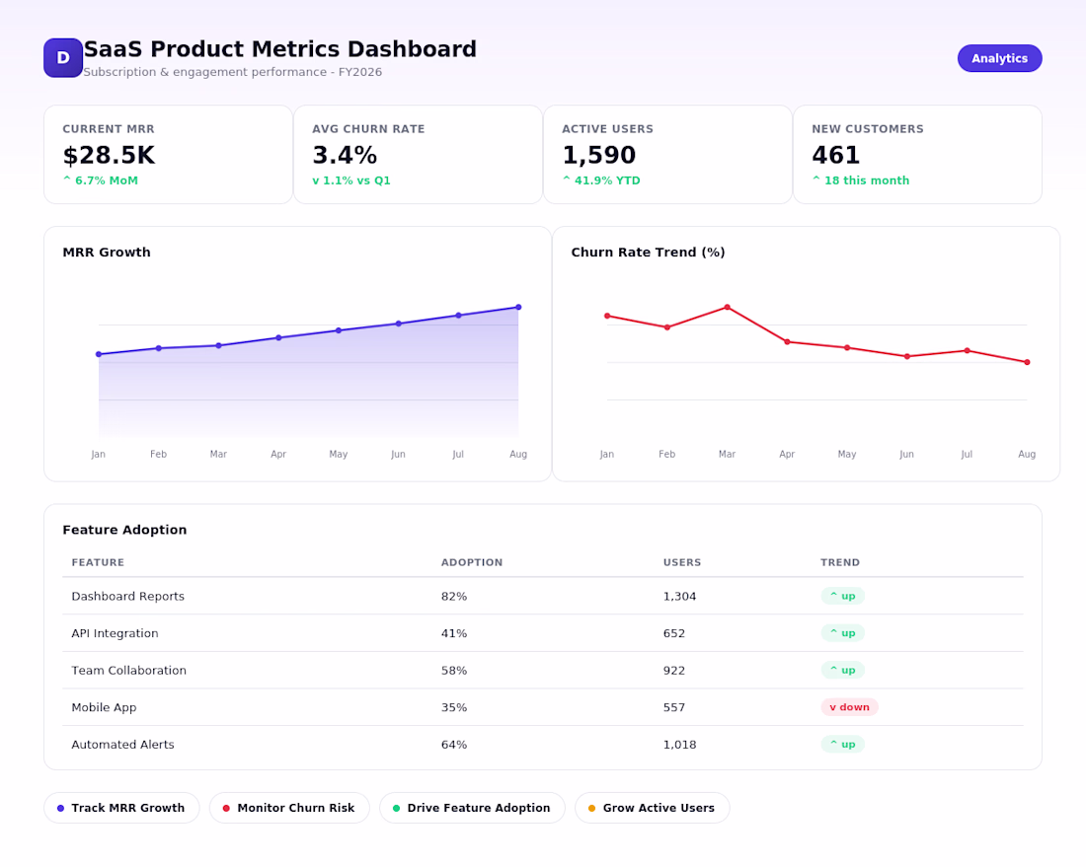1086x867 pixels.
Task: Click the up badge for Dashboard Reports
Action: 842,596
